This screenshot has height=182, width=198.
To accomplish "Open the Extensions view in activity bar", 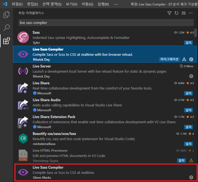I will coord(6,41).
